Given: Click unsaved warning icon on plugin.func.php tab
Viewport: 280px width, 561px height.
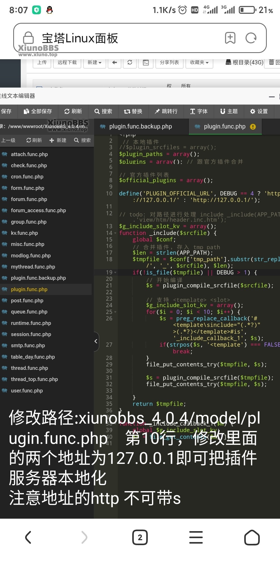Looking at the screenshot, I should pyautogui.click(x=253, y=127).
